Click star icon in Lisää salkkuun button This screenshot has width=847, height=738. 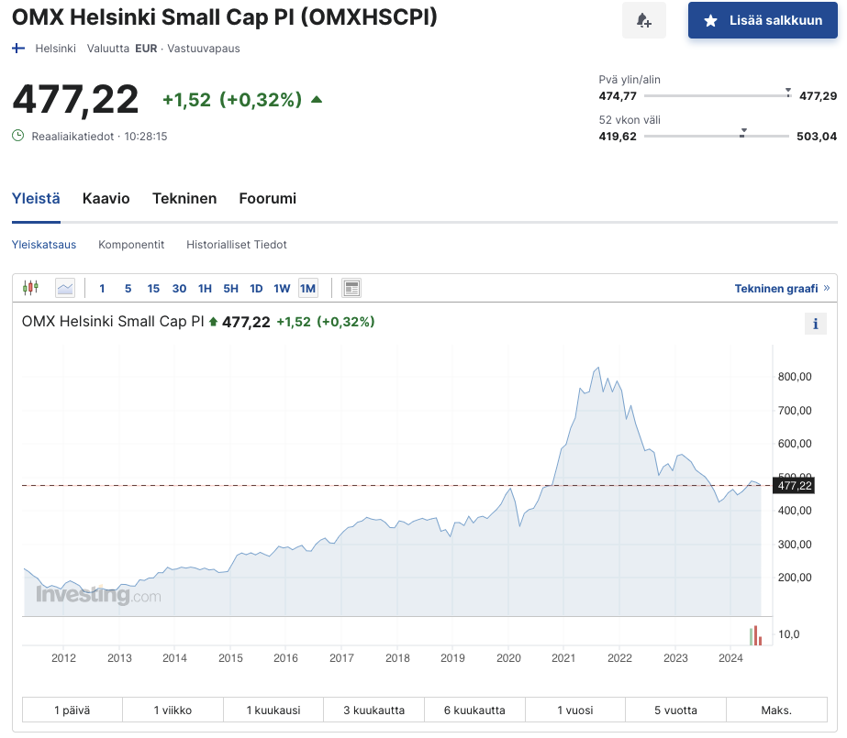pyautogui.click(x=710, y=20)
